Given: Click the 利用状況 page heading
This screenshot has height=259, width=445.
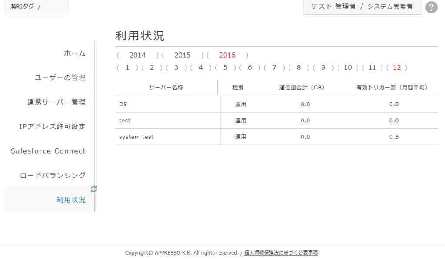Looking at the screenshot, I should click(139, 36).
